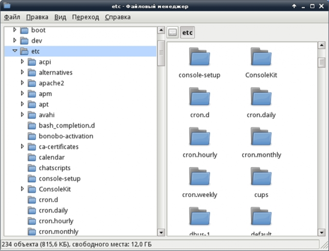This screenshot has height=251, width=329.
Task: Expand the acpi tree node
Action: point(22,61)
